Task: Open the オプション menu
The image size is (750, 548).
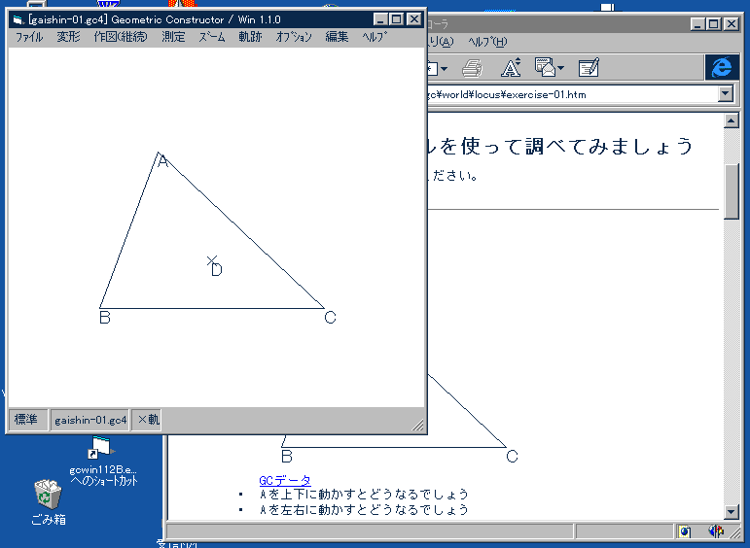Action: coord(294,37)
